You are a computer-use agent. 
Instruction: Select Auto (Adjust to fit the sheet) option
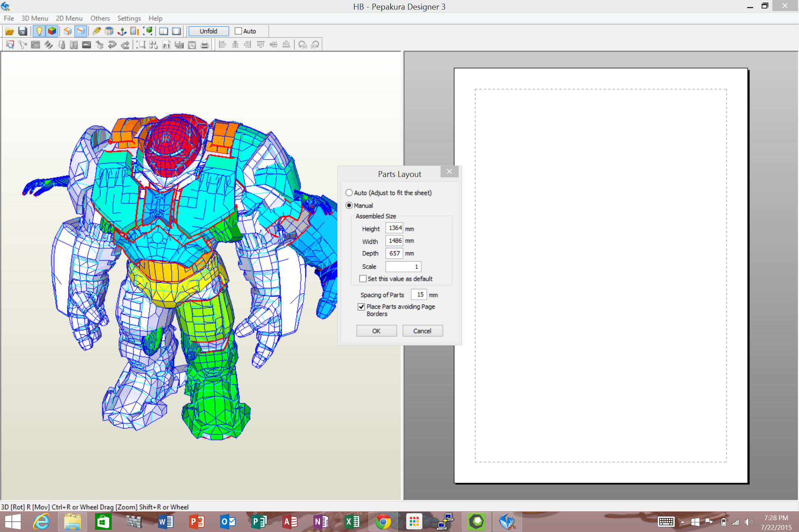(349, 193)
